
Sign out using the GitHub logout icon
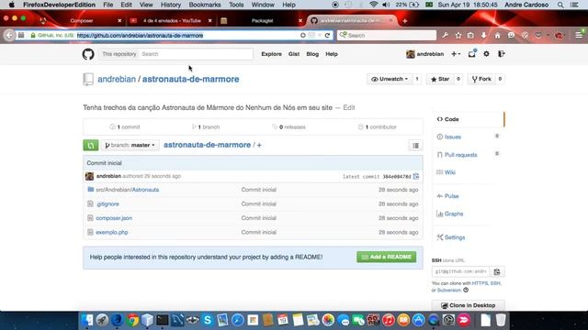point(501,54)
